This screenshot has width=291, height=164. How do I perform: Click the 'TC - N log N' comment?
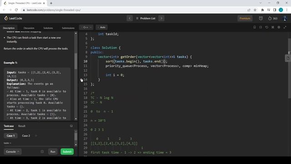(102, 98)
